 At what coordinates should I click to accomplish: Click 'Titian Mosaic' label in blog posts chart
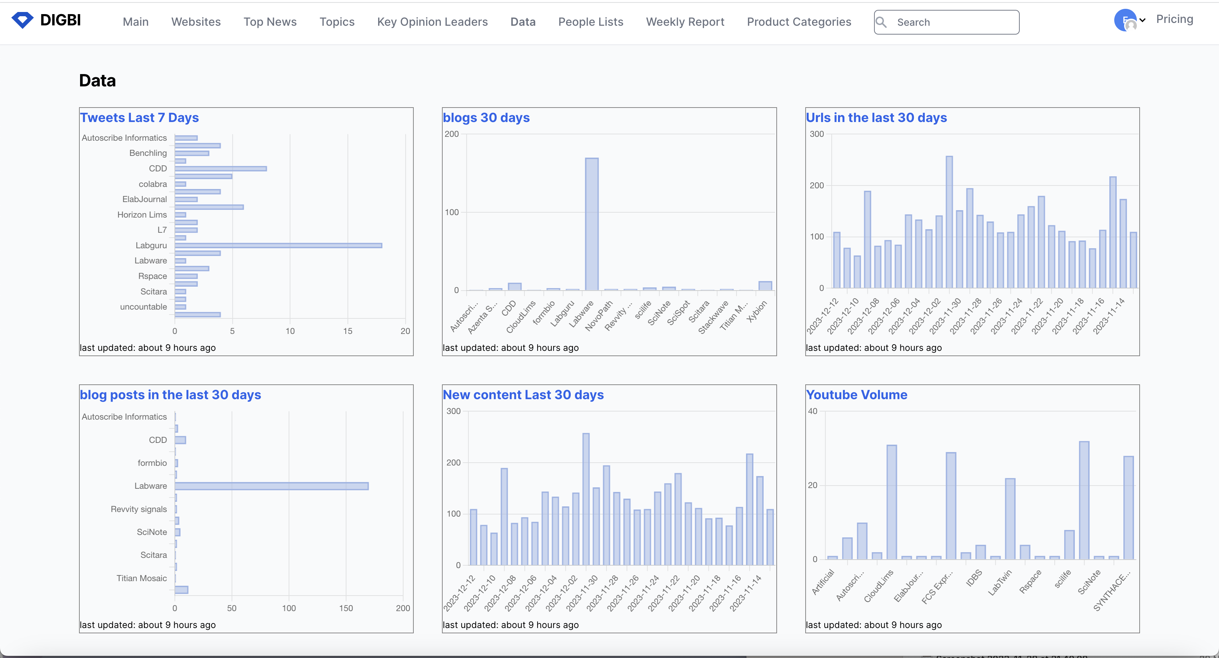pyautogui.click(x=141, y=578)
